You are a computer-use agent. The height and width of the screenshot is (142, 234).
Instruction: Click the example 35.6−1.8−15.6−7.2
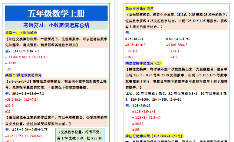click(28, 94)
